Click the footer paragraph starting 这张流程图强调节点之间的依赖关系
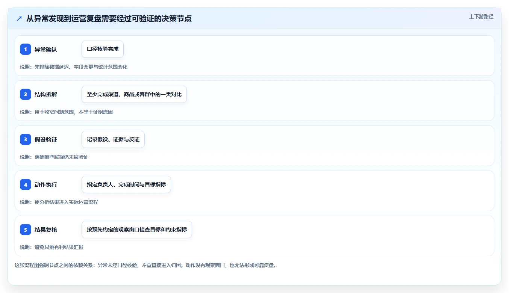Image resolution: width=509 pixels, height=293 pixels. click(x=145, y=265)
